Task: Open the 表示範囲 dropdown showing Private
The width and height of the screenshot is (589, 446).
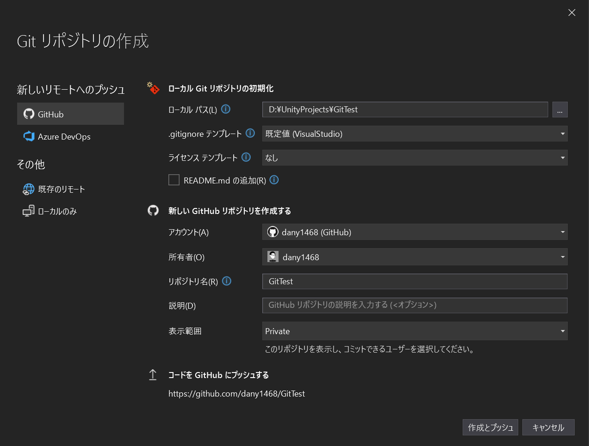Action: [x=415, y=331]
